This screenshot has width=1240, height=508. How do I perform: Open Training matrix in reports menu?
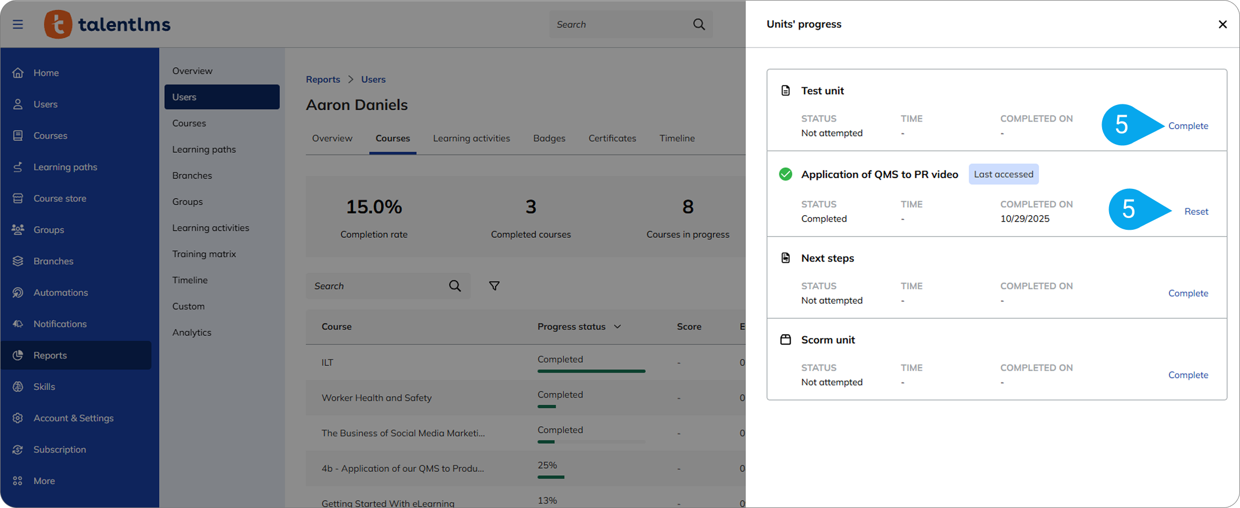(x=204, y=254)
